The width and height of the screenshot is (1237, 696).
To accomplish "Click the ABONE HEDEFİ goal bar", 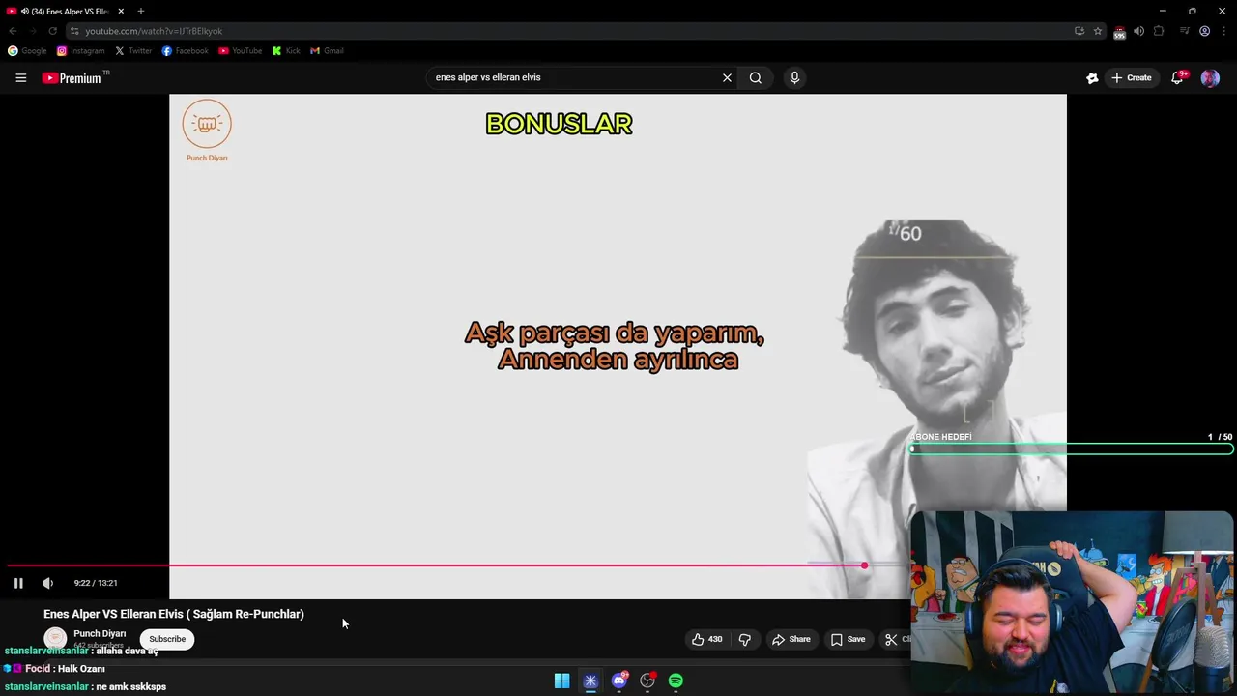I will (x=1071, y=449).
